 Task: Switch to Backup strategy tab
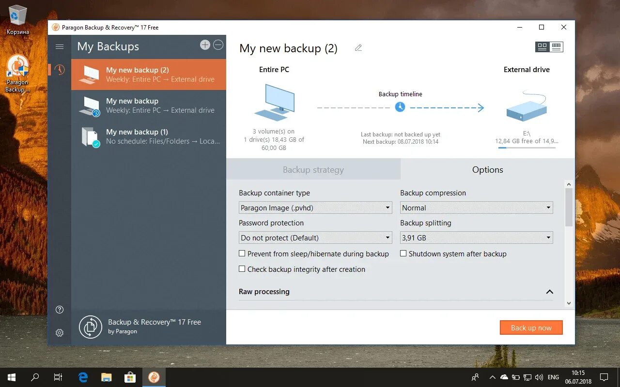click(313, 170)
